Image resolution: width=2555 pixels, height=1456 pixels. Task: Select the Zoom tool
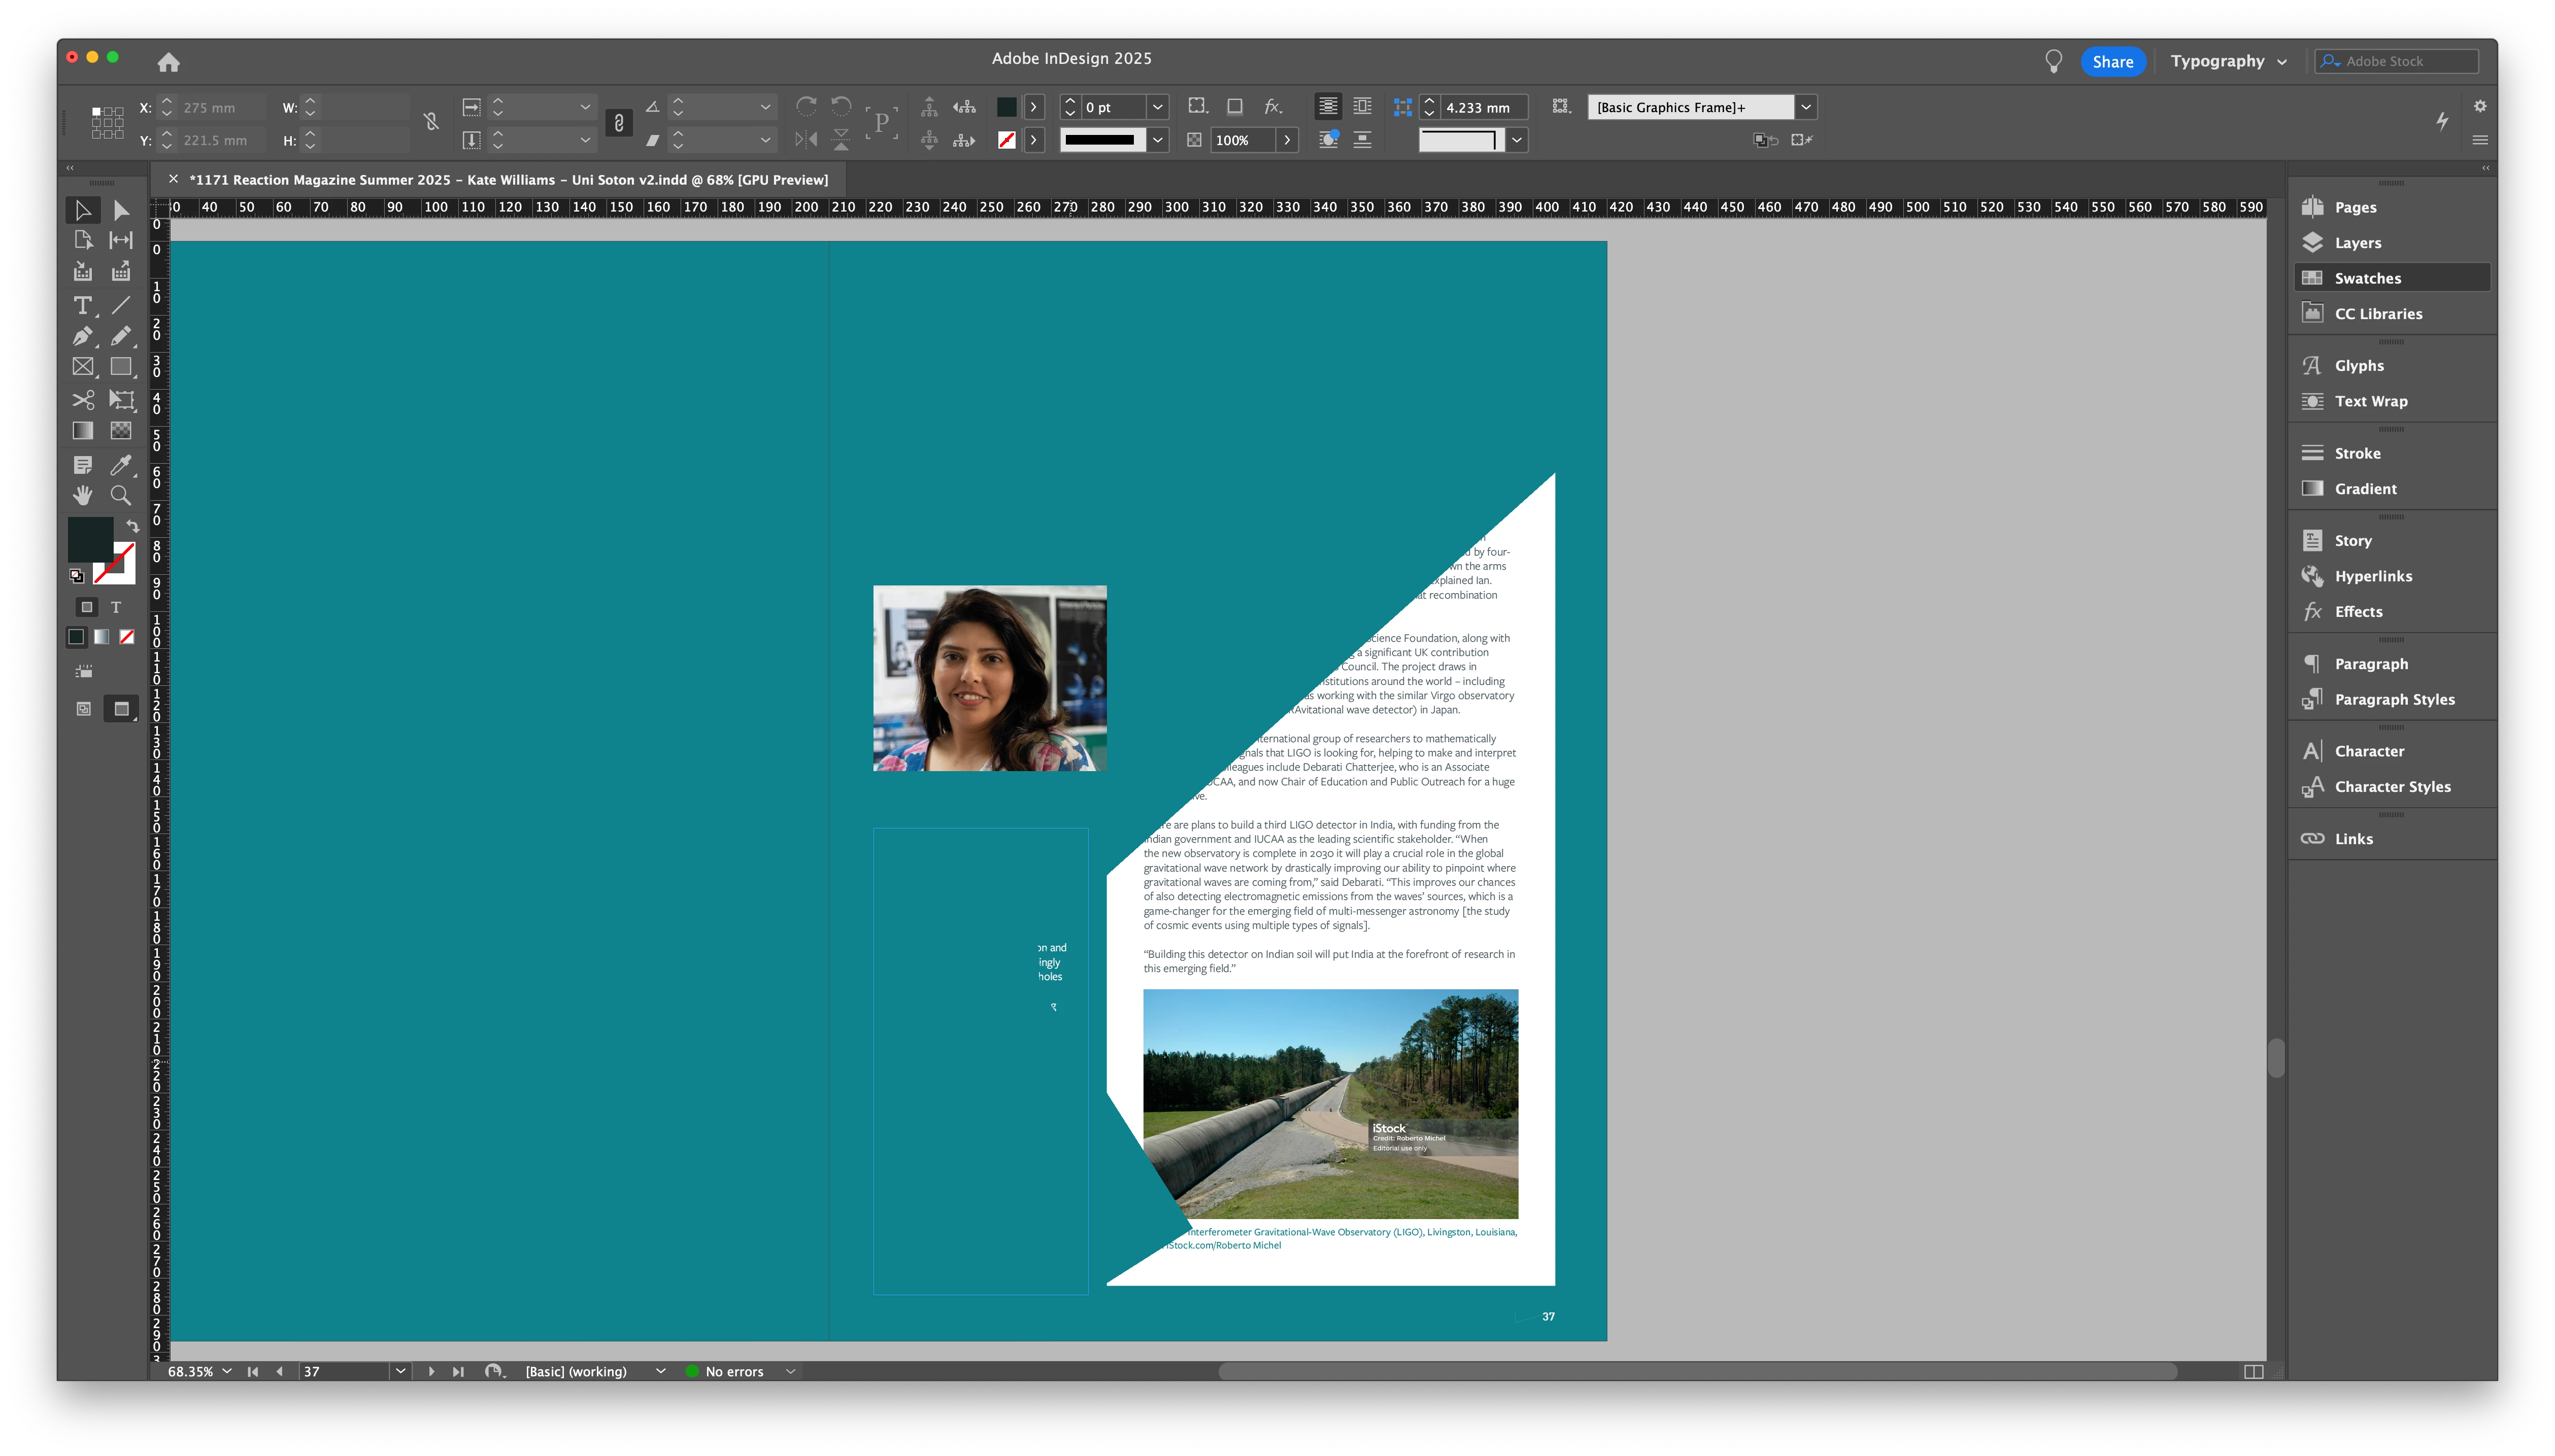click(120, 496)
